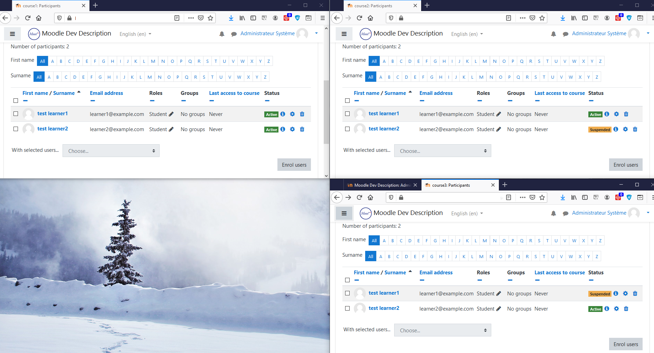
Task: Click the vertical scrollbar in course1 window
Action: point(326,112)
